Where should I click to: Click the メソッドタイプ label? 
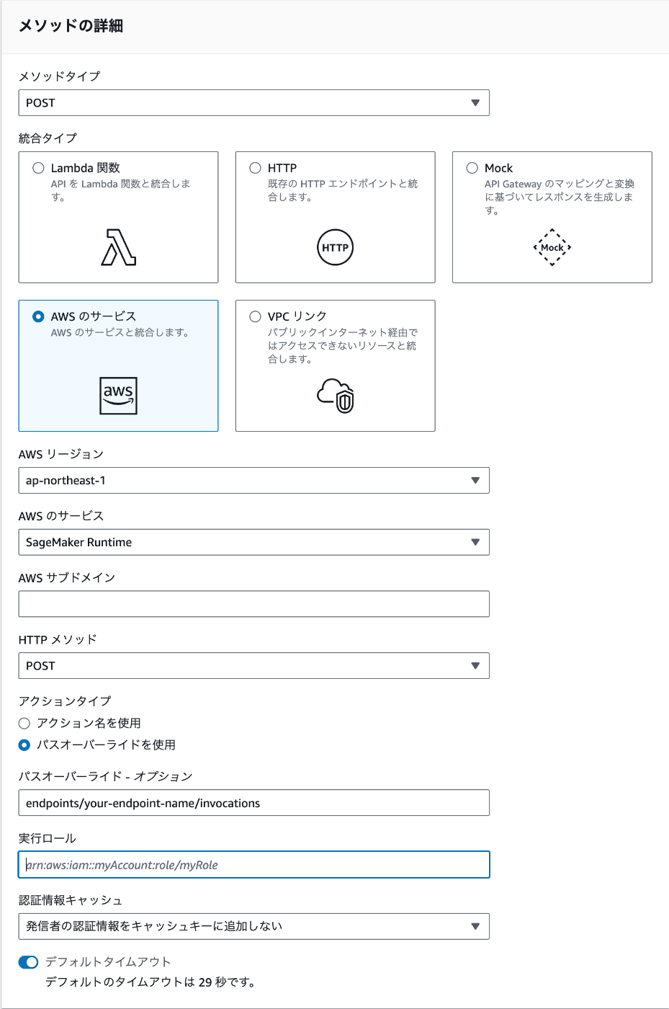[59, 76]
